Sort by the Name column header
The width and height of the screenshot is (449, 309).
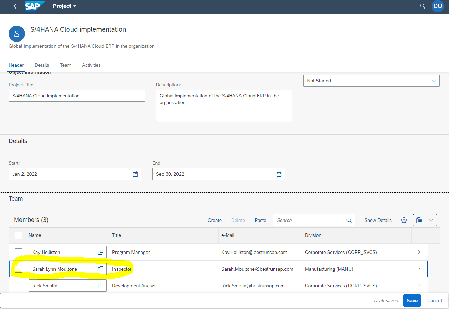point(35,235)
